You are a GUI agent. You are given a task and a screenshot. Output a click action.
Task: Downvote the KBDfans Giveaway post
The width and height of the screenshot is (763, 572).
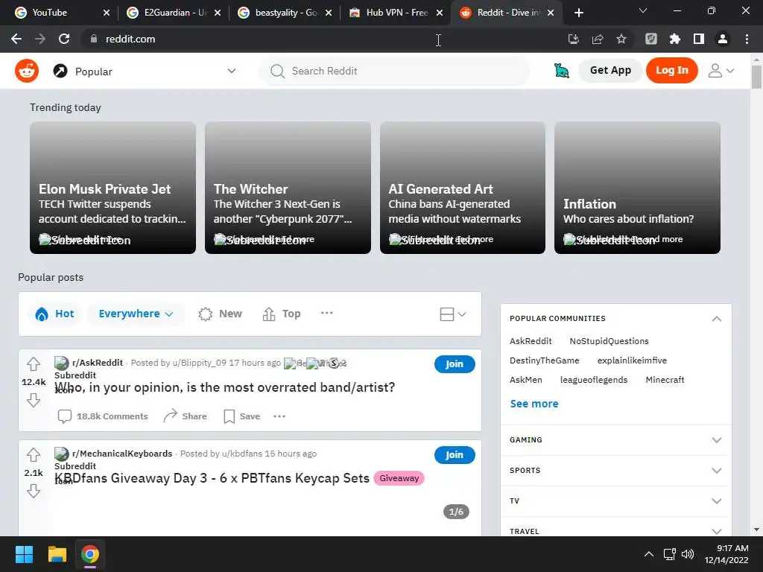34,492
